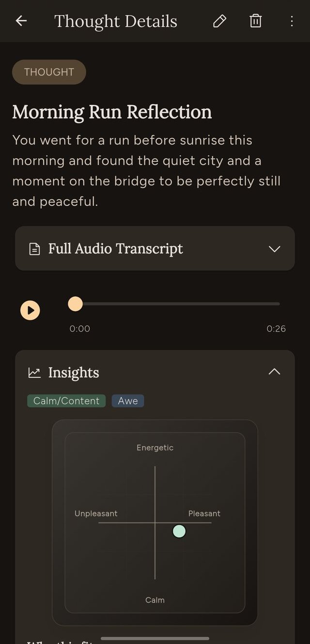The image size is (310, 644).
Task: Tap the Calm/Content emotion tag
Action: click(x=66, y=400)
